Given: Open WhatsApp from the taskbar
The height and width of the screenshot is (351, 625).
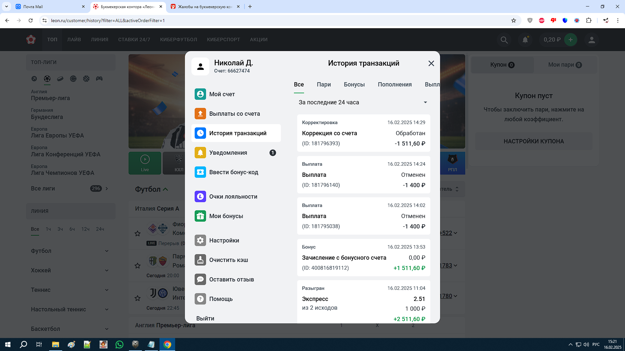Looking at the screenshot, I should click(119, 344).
